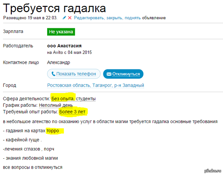223x175 pixels.
Task: Click the Более 3 лет experience link
Action: pos(72,112)
